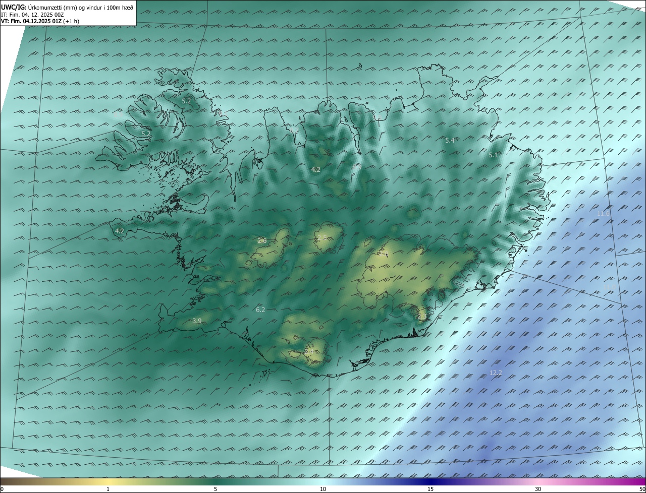Click the 6.2 precipitation value
Screen dimensions: 646x493
point(260,310)
